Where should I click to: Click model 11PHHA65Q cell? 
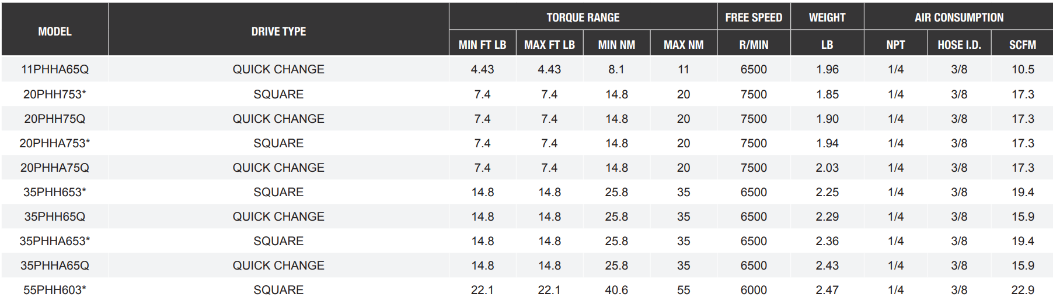tap(55, 69)
